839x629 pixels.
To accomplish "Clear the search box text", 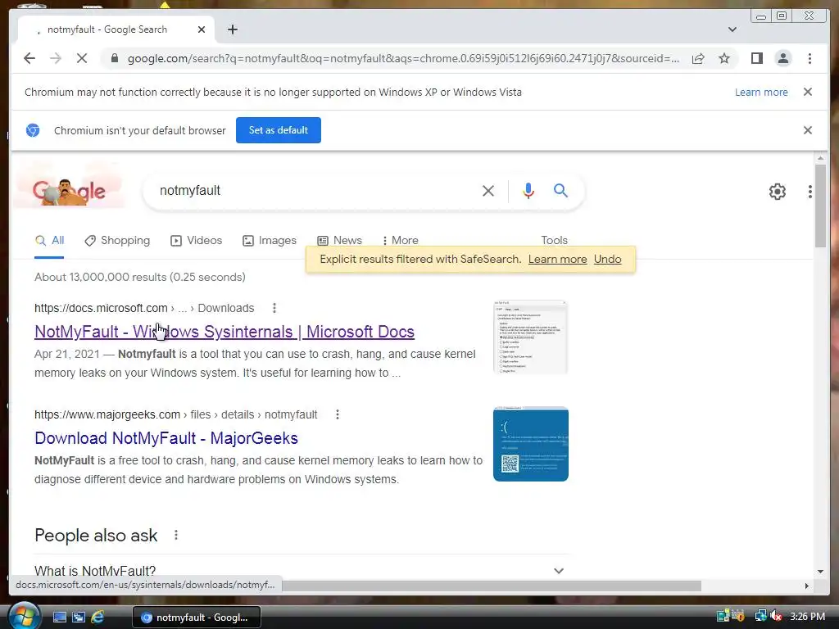I will click(488, 190).
